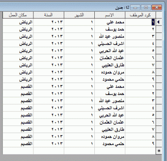Select منصور عبد الله in the الرياض group
Viewport: 167px width, 161px height.
point(110,36)
